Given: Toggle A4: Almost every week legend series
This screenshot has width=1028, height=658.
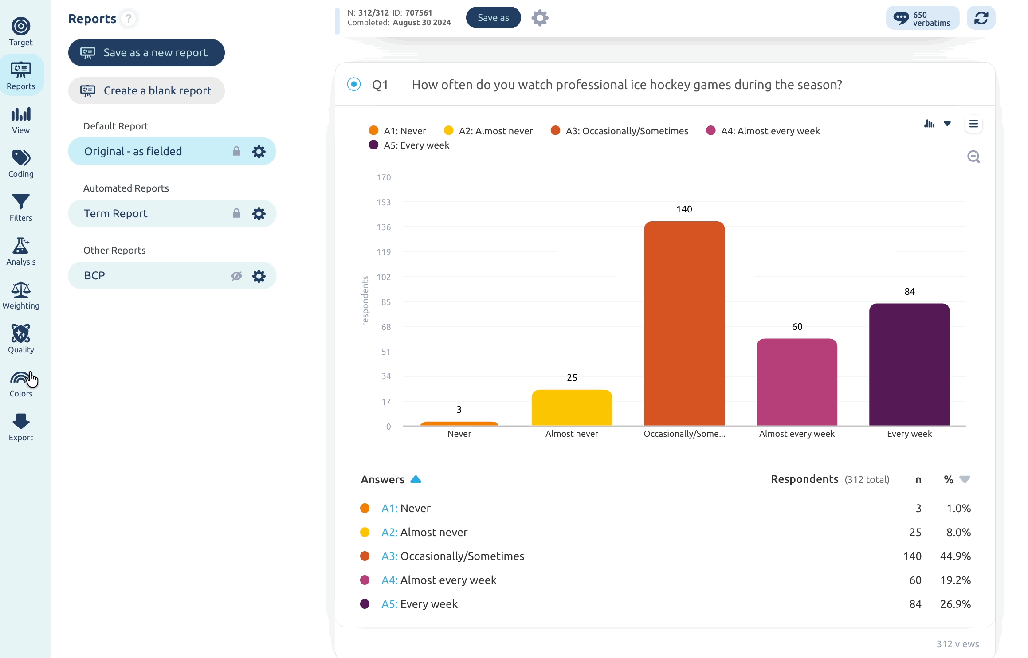Looking at the screenshot, I should 763,131.
